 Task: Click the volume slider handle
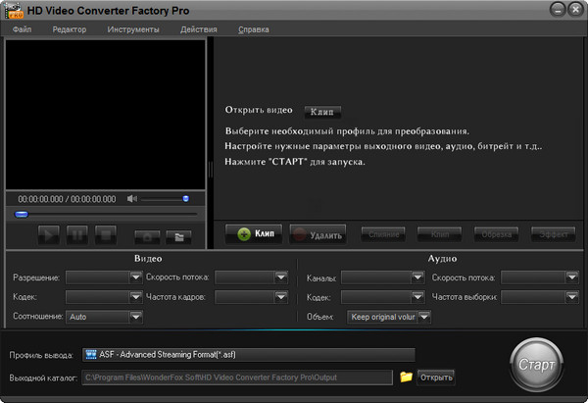coord(185,199)
